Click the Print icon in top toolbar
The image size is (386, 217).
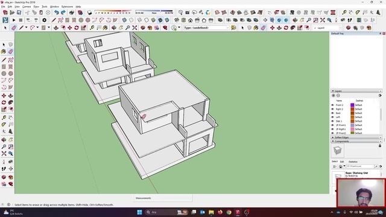[72, 12]
